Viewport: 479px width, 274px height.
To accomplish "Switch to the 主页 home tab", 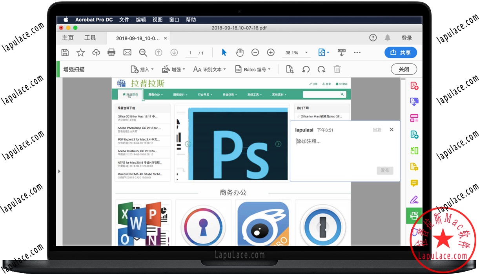I will (x=67, y=38).
